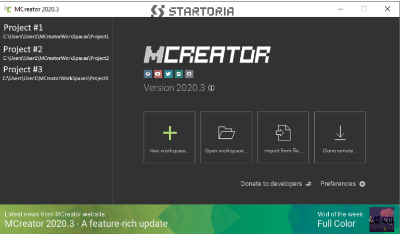400x234 pixels.
Task: Open the MCreator Instagram icon
Action: point(178,74)
